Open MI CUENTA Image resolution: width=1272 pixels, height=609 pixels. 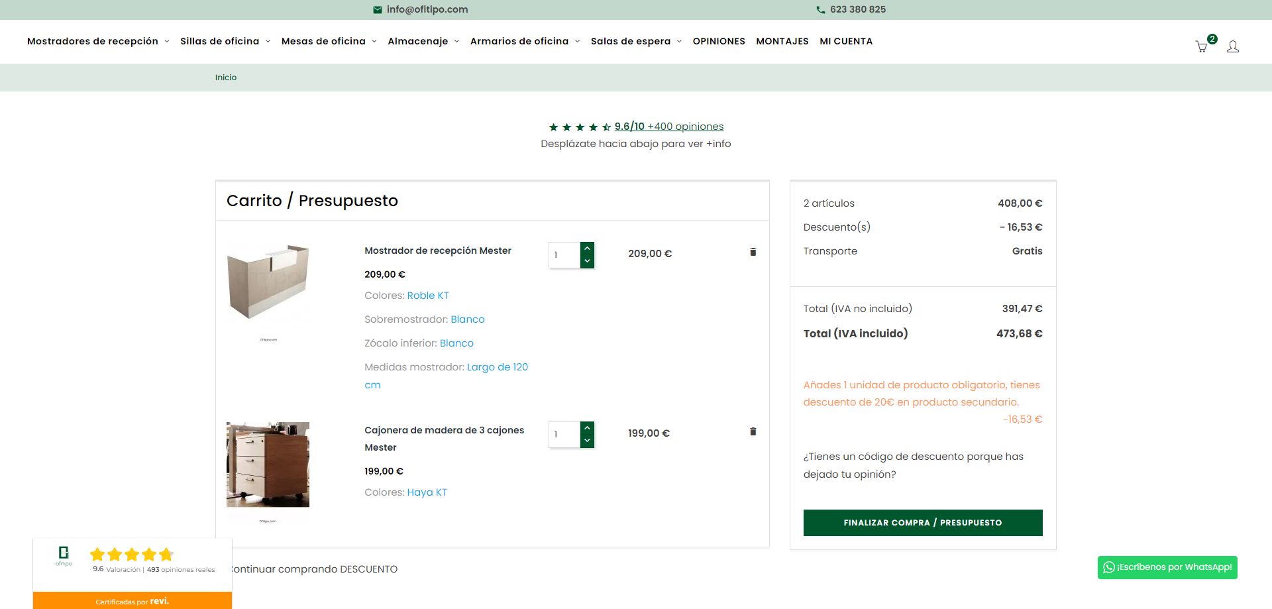point(846,41)
